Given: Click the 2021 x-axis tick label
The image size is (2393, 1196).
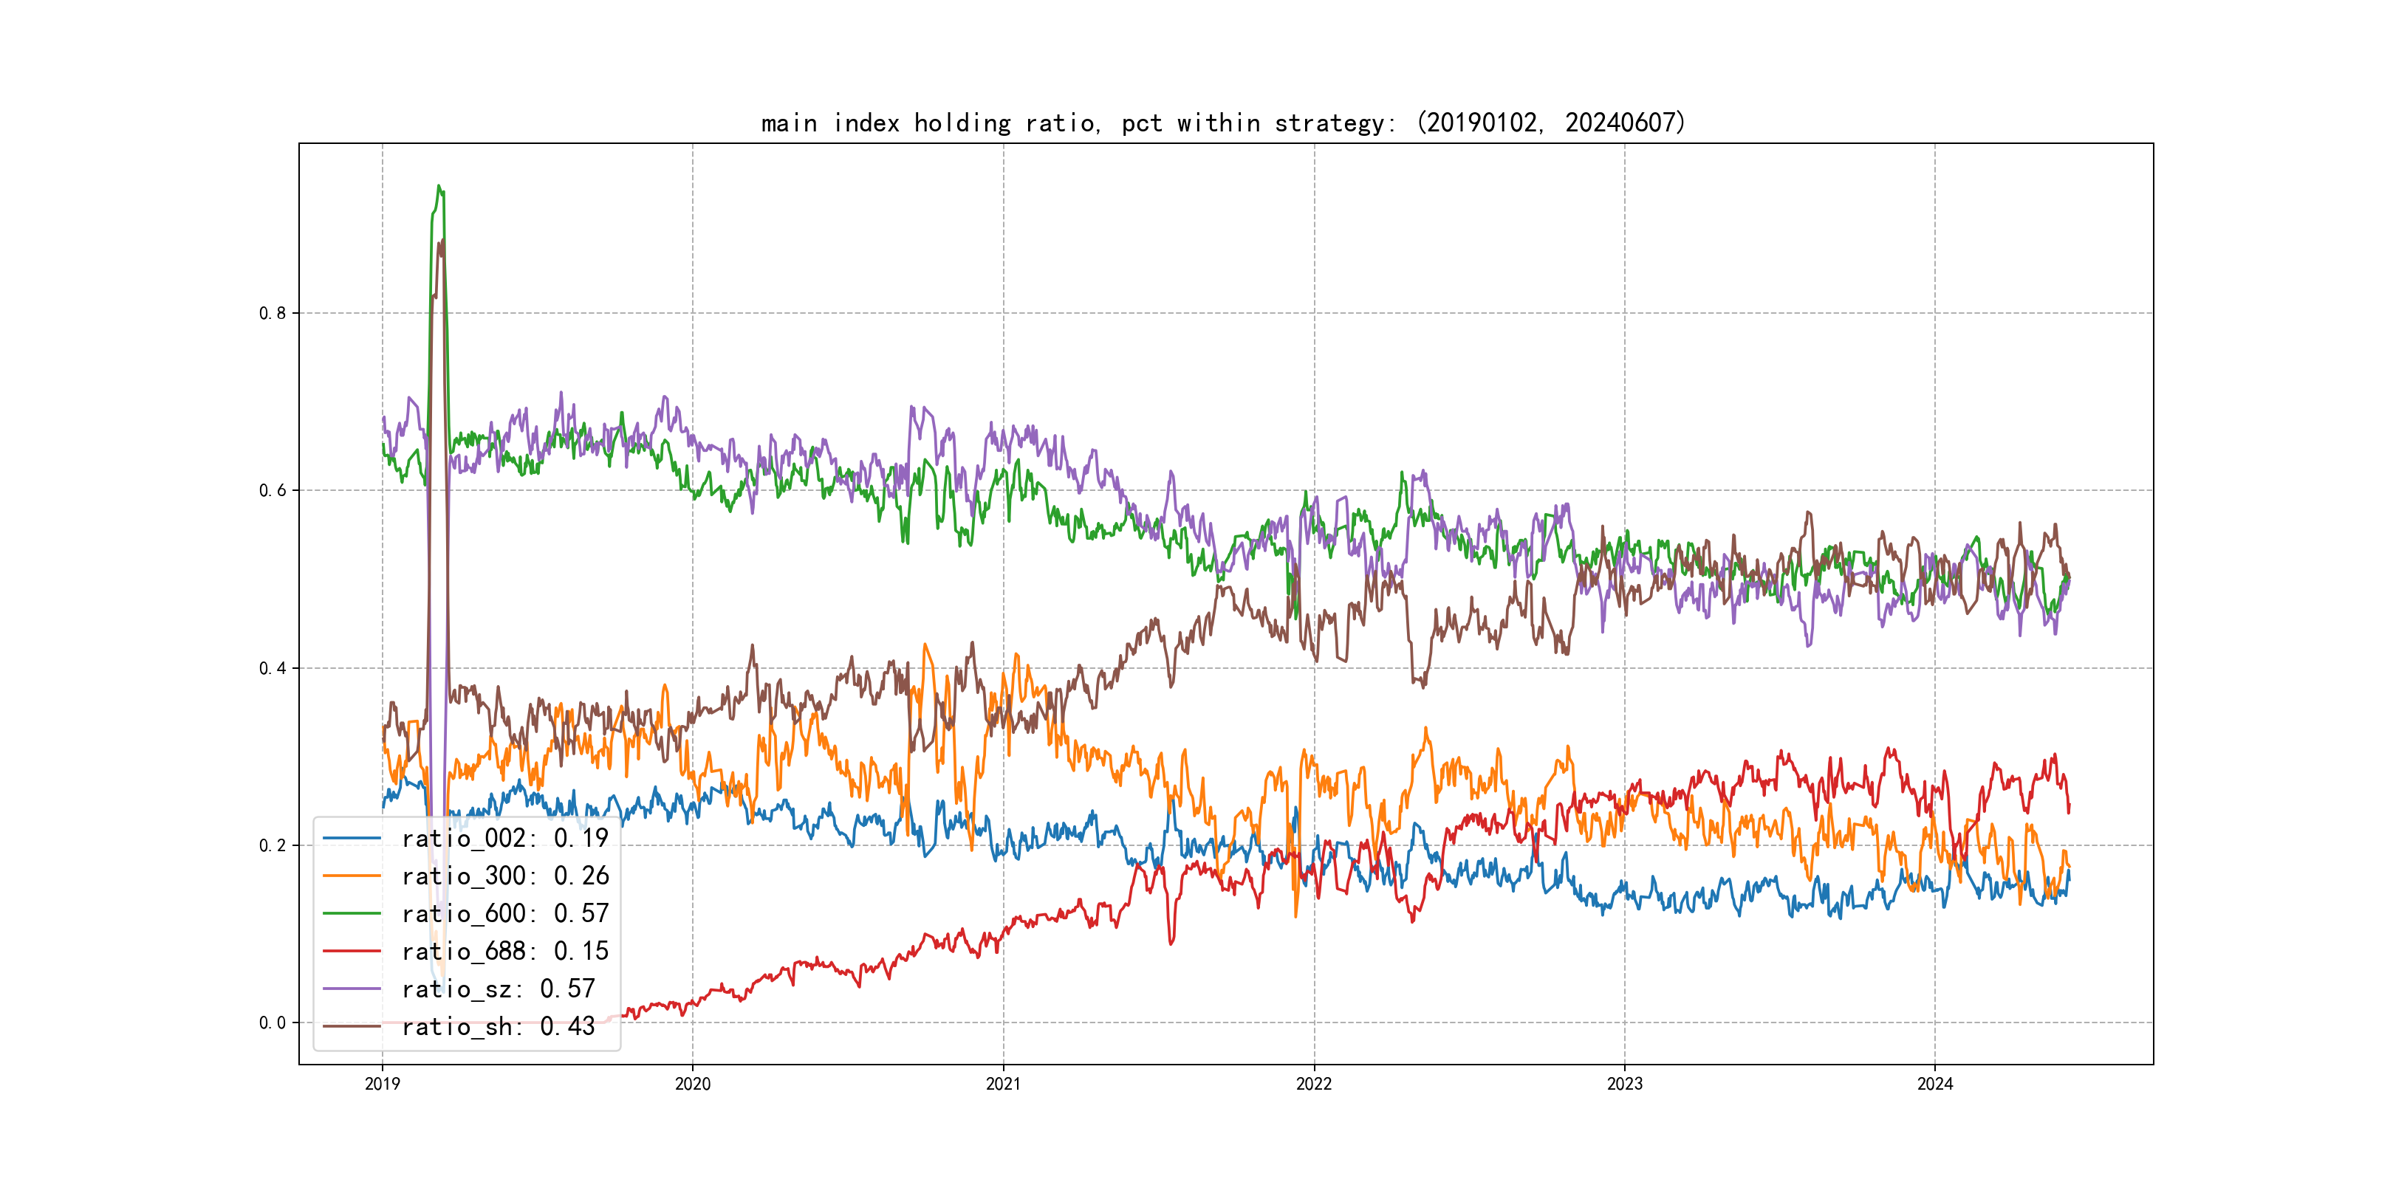Looking at the screenshot, I should coord(1003,1084).
